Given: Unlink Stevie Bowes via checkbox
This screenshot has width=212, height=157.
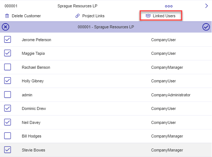Looking at the screenshot, I should [x=7, y=150].
